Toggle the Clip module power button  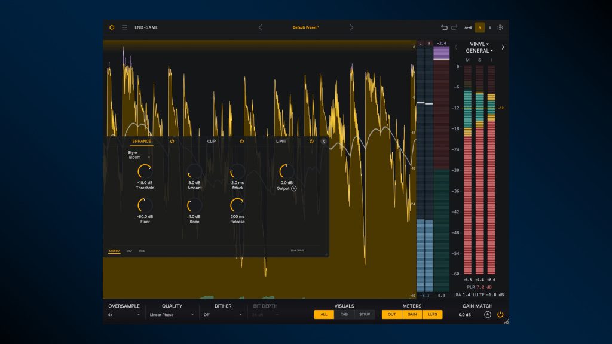(242, 141)
